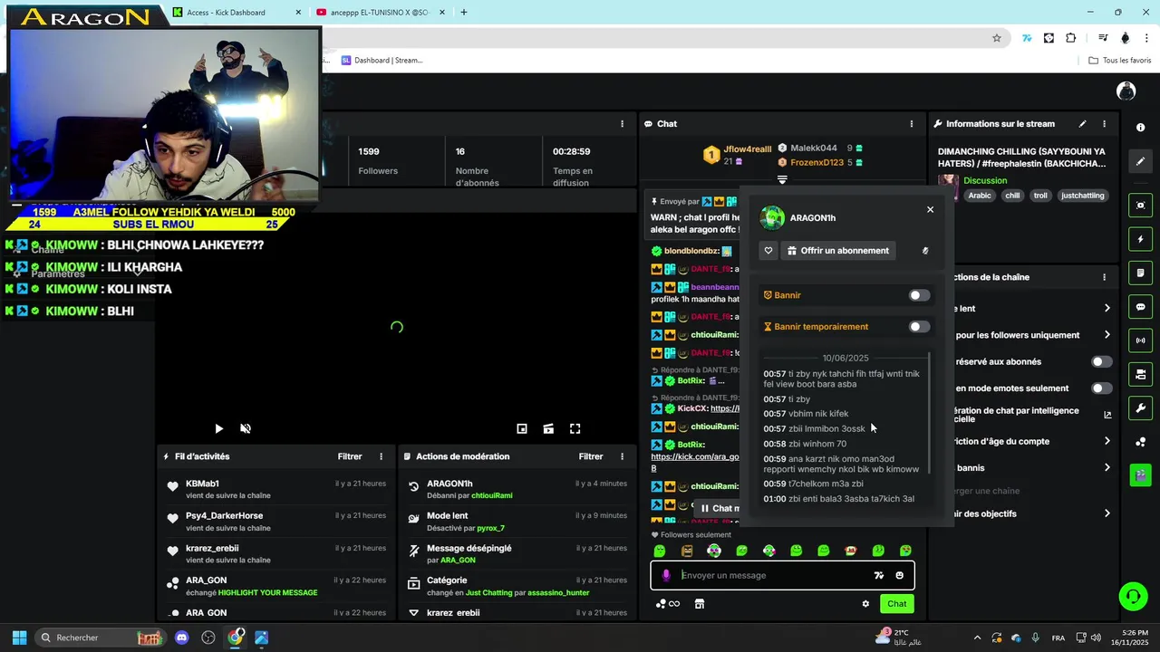Image resolution: width=1160 pixels, height=652 pixels.
Task: Open Filtrer in Fil d'activités
Action: click(x=350, y=456)
